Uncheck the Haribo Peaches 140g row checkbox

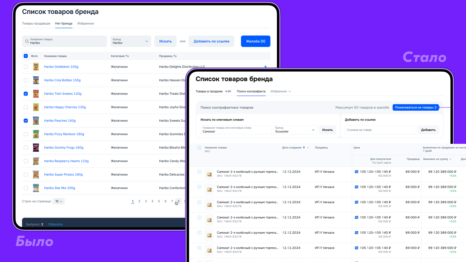[26, 120]
